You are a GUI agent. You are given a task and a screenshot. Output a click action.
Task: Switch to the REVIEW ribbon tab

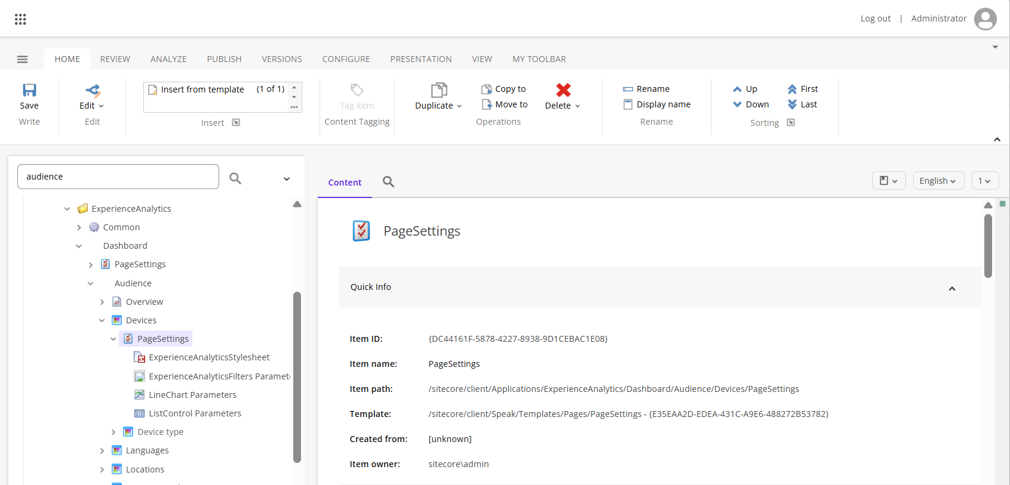pos(115,59)
